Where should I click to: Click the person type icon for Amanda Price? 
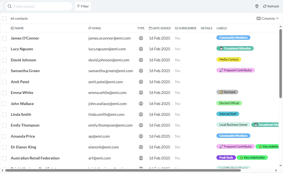point(141,136)
